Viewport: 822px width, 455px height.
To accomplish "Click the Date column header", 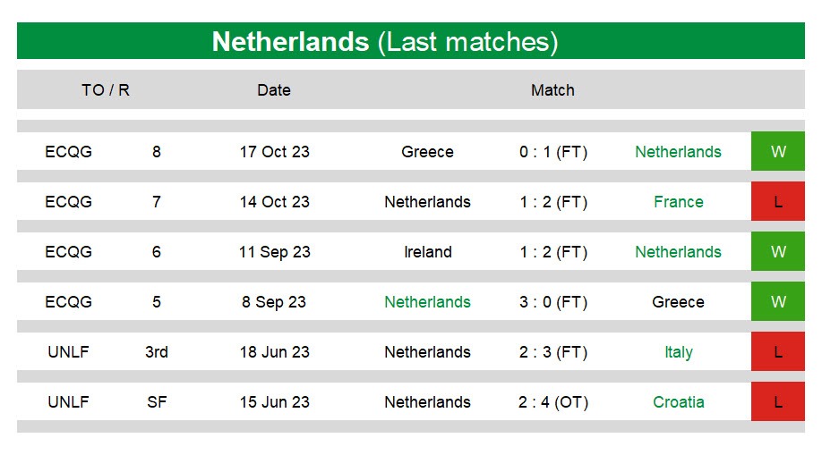I will point(274,90).
